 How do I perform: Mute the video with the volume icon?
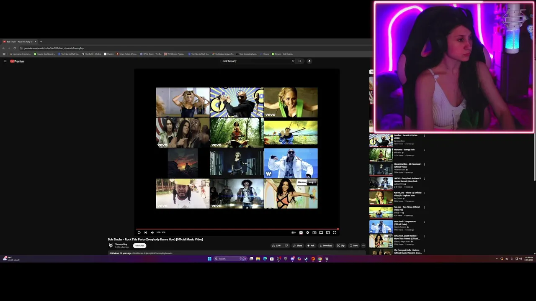pos(152,232)
